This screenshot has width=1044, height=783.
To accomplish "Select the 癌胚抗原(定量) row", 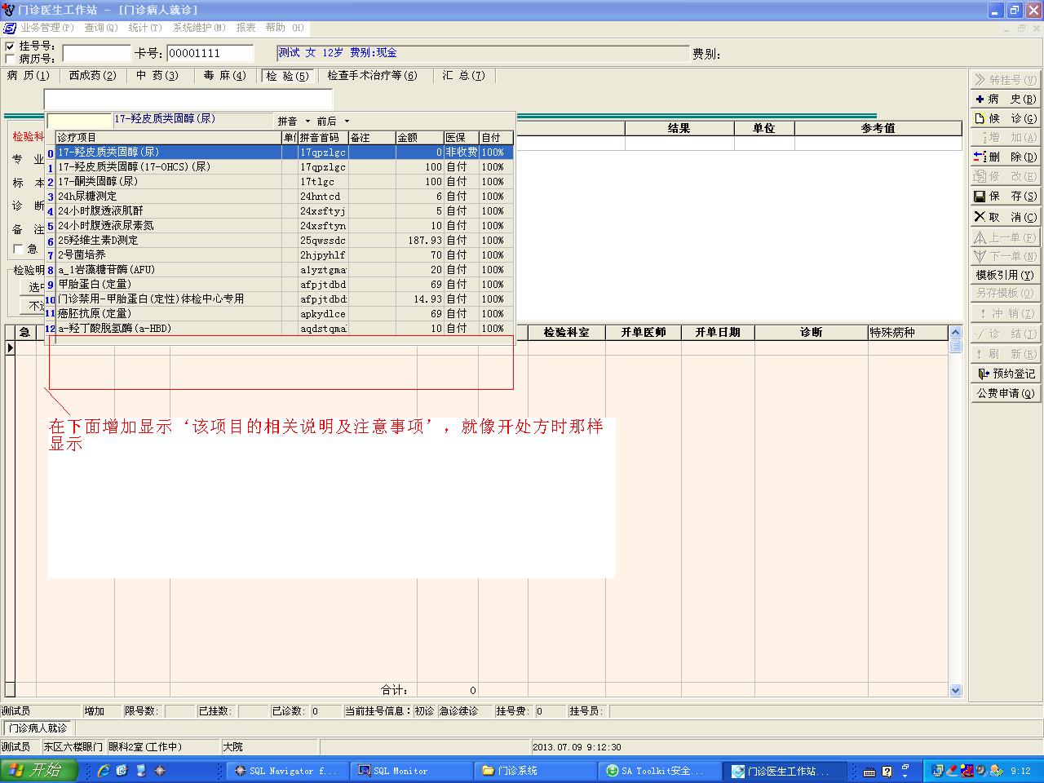I will pos(285,314).
